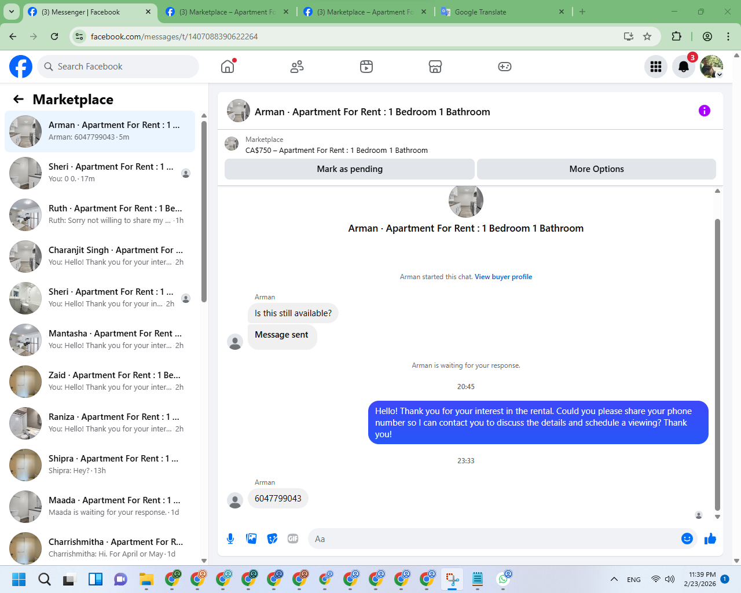Open Raniza's conversation
Image resolution: width=741 pixels, height=593 pixels.
(100, 423)
